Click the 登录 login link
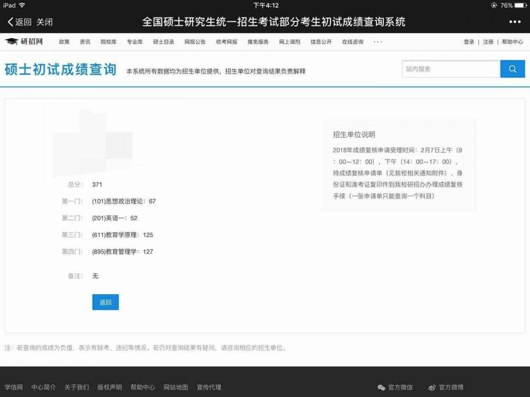This screenshot has width=530, height=397. tap(469, 42)
